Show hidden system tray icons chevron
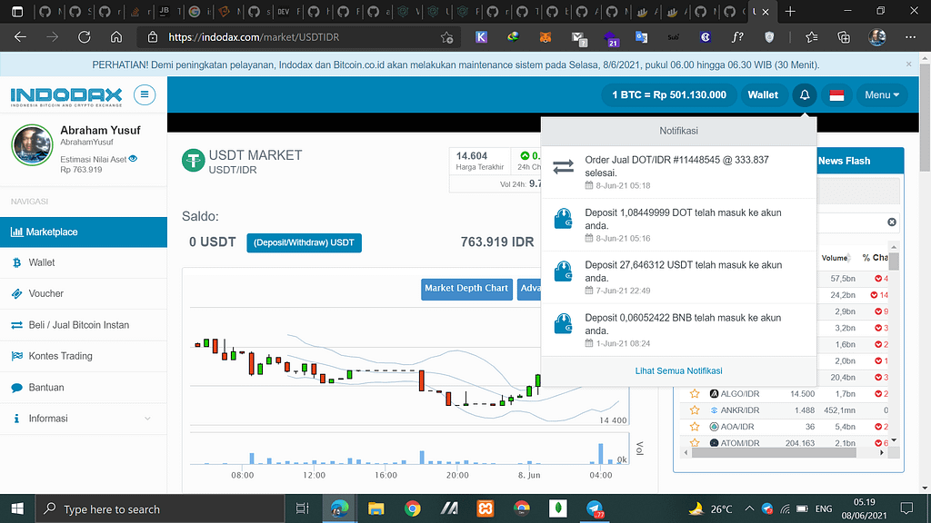Image resolution: width=931 pixels, height=523 pixels. tap(749, 508)
